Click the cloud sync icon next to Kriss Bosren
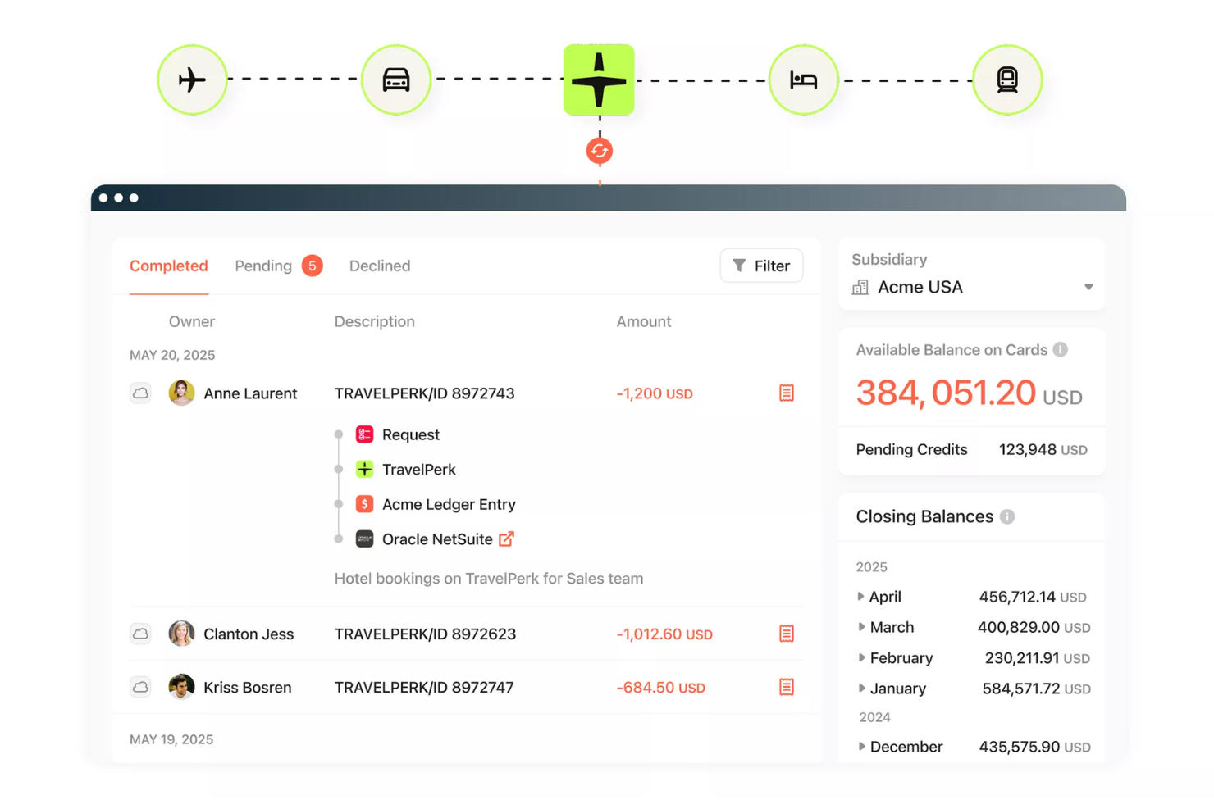Image resolution: width=1214 pixels, height=809 pixels. 140,687
